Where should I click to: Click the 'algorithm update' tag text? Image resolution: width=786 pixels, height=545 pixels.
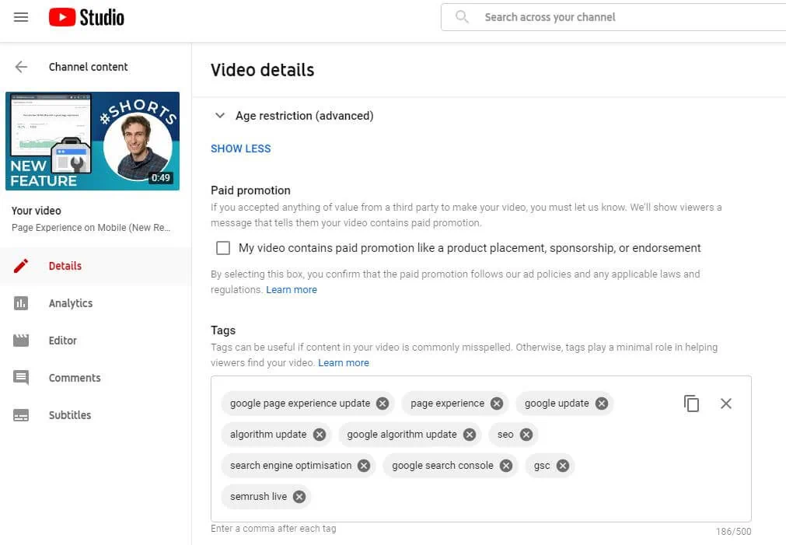pyautogui.click(x=268, y=435)
